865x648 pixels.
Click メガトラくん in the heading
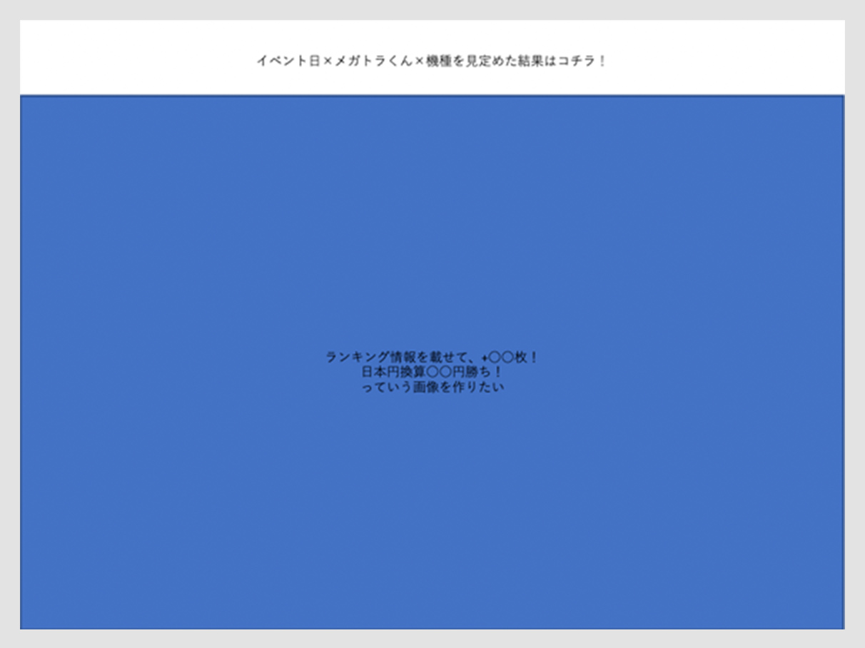pyautogui.click(x=373, y=61)
